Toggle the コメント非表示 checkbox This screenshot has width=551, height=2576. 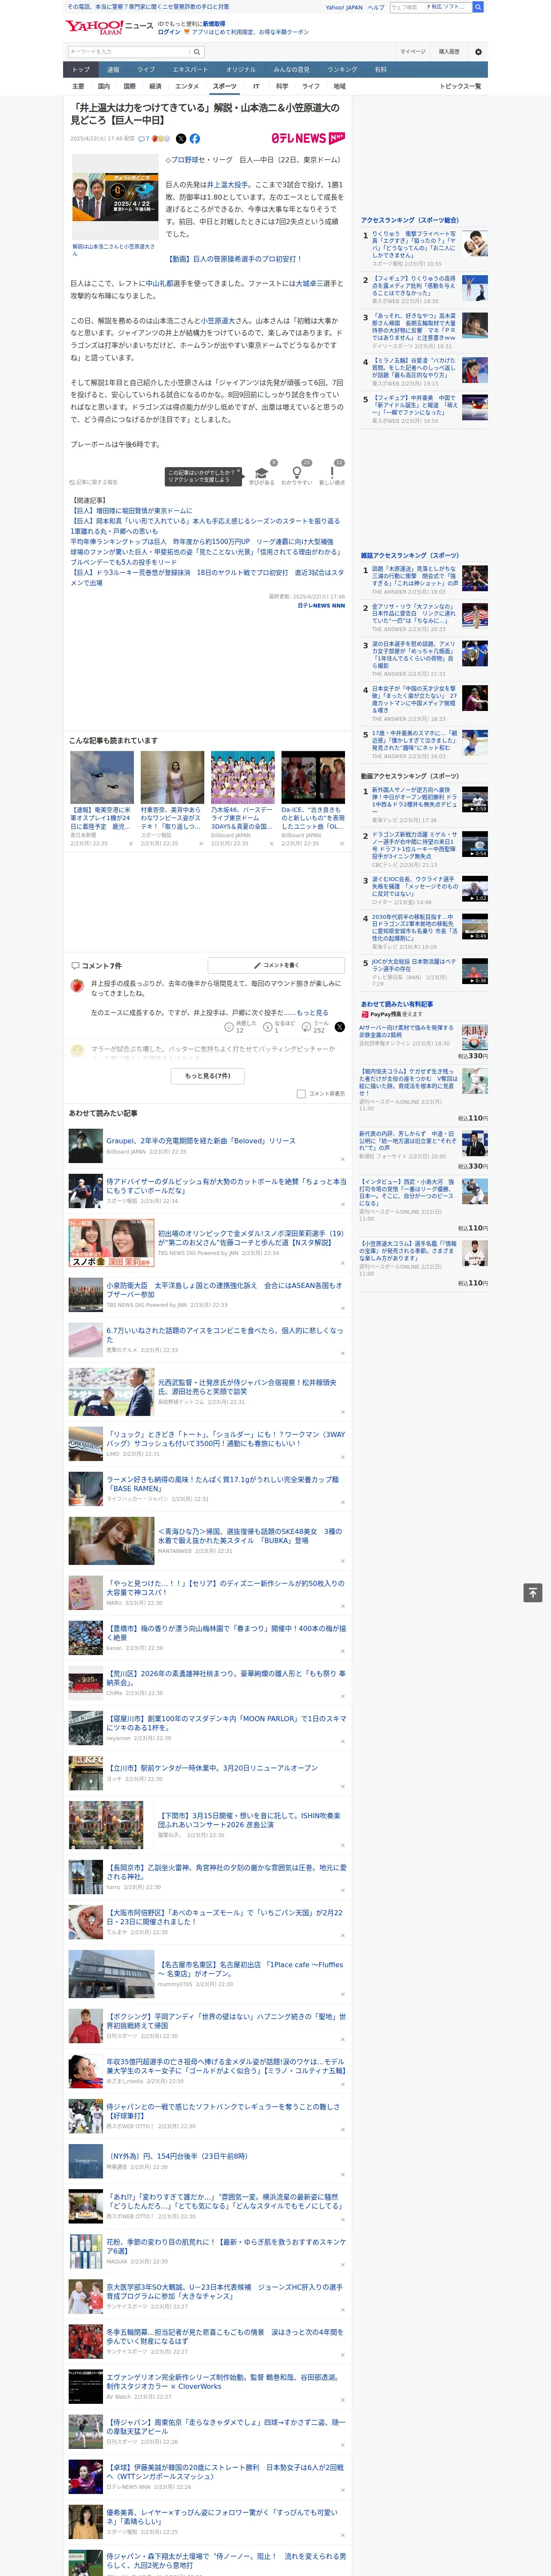coord(301,1094)
